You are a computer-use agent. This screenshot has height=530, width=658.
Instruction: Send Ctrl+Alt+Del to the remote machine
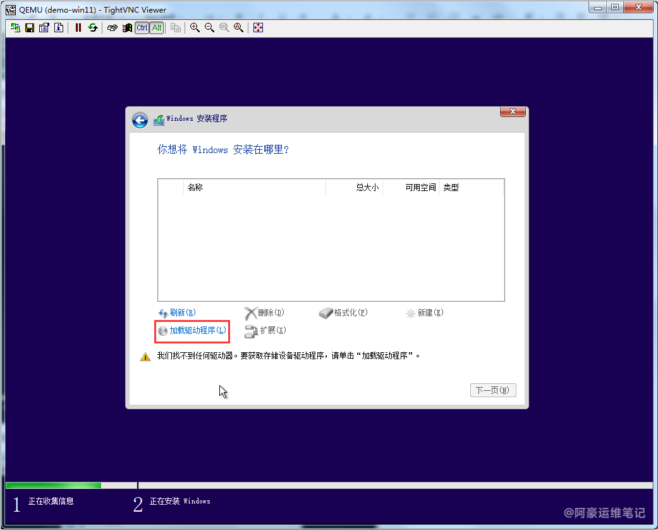point(113,28)
